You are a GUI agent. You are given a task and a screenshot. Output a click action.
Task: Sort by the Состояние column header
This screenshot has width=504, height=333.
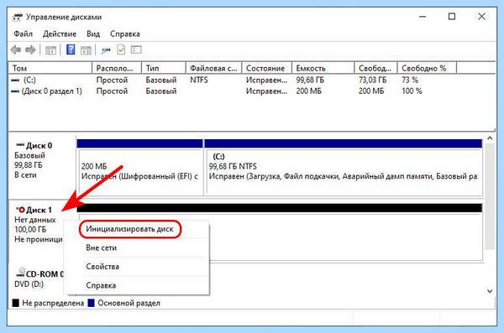(267, 68)
